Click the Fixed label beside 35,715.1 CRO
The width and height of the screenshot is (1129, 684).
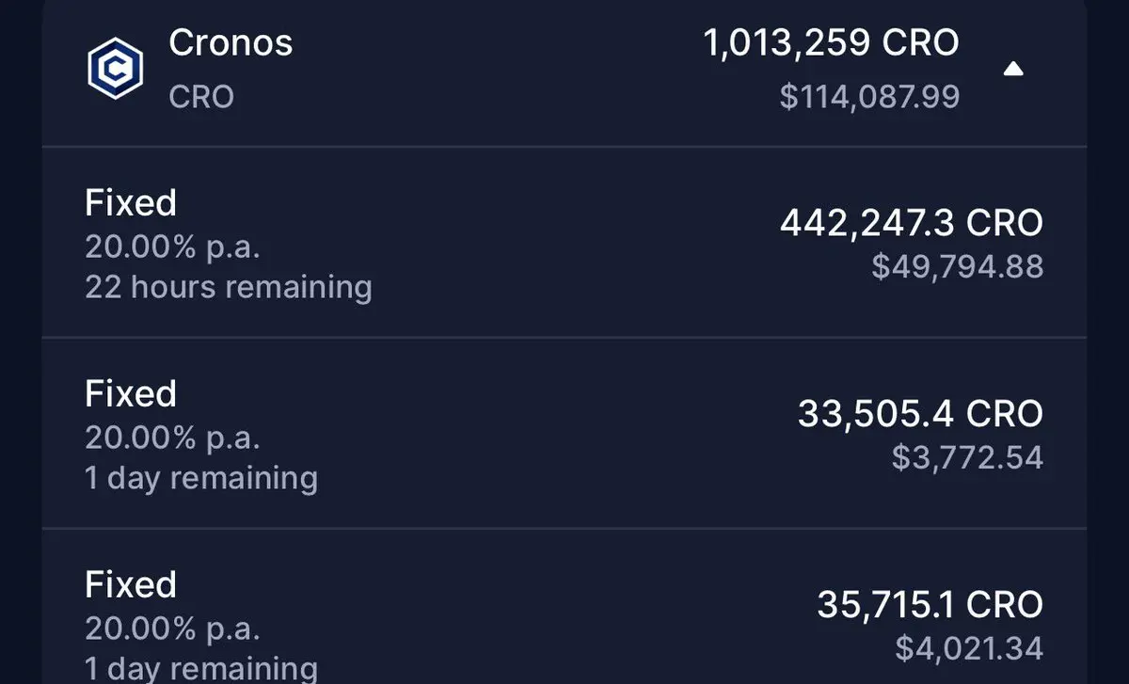pos(131,585)
